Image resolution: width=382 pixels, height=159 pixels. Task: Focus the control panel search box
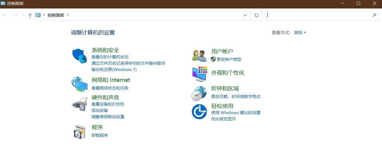point(322,15)
